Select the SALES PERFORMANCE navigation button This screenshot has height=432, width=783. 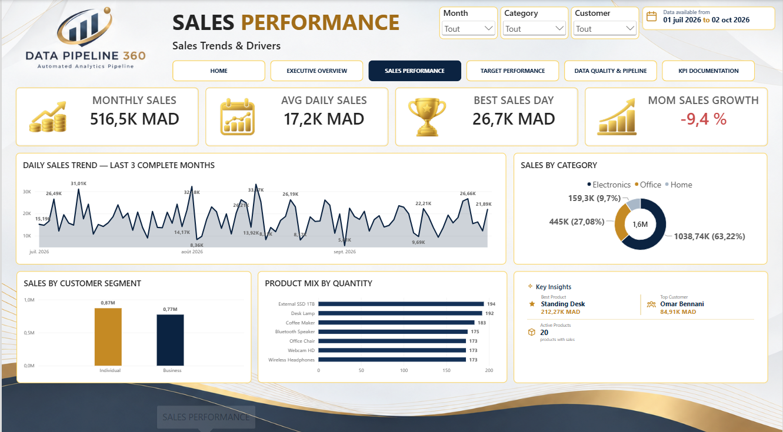pyautogui.click(x=415, y=71)
